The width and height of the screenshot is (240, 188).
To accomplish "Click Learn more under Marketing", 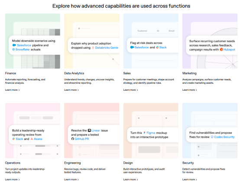I will [189, 90].
